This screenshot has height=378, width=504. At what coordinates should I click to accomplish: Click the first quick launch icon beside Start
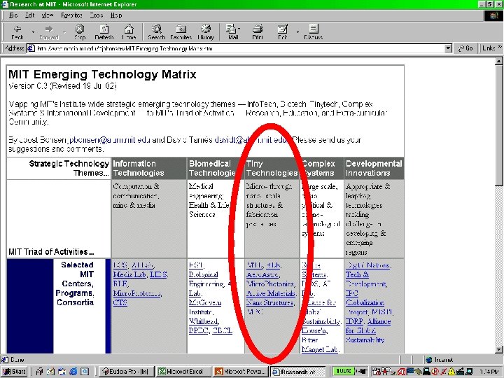[x=39, y=372]
